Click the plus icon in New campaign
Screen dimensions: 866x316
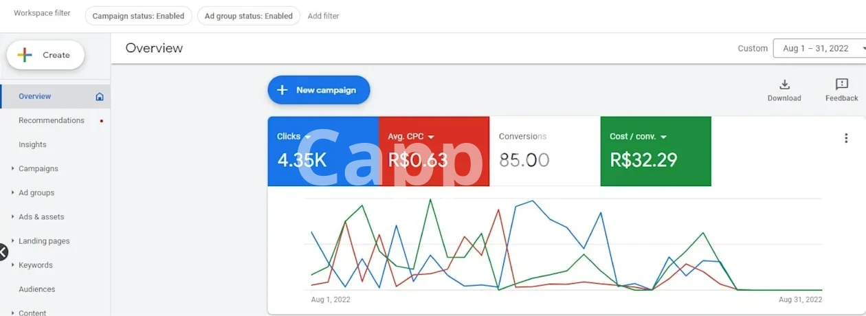[282, 90]
